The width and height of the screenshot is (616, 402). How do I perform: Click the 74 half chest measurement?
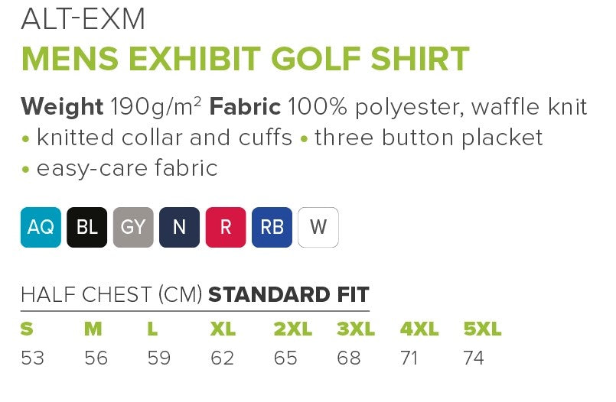(x=474, y=358)
